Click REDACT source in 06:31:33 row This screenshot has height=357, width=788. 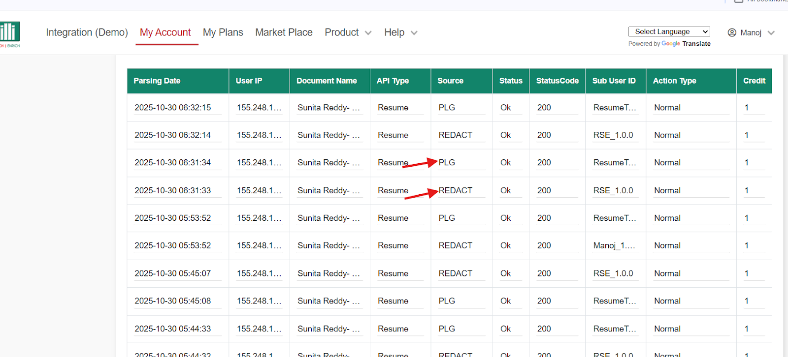click(x=456, y=191)
